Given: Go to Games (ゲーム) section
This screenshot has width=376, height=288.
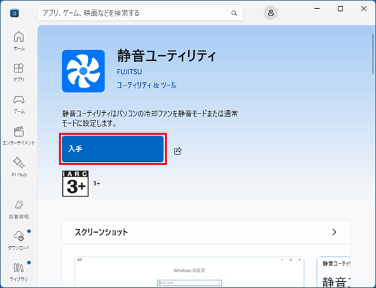Looking at the screenshot, I should click(18, 104).
